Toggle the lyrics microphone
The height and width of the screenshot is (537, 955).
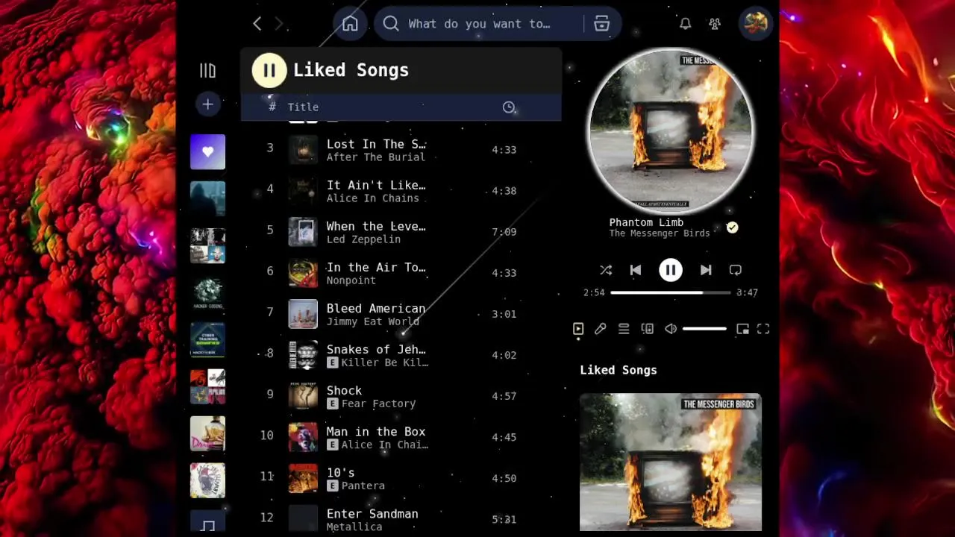point(601,329)
